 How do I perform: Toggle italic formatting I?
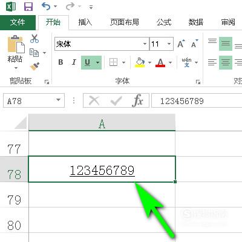74,62
